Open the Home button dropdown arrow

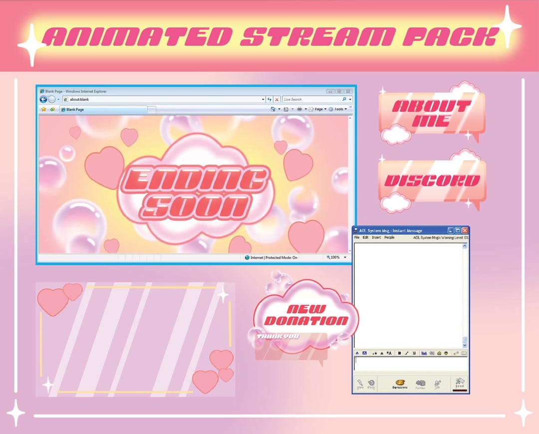279,109
